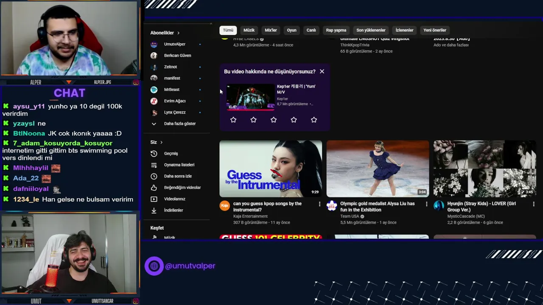The image size is (543, 305).
Task: Click chat username 1234_le
Action: click(26, 200)
